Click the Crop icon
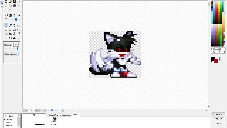Image resolution: width=227 pixels, height=128 pixels. (15, 15)
